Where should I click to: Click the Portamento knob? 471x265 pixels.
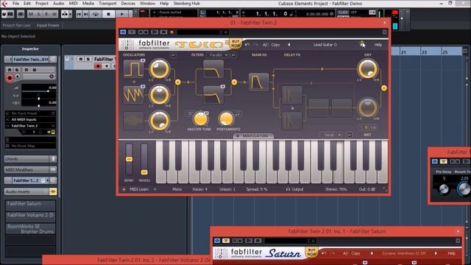(x=226, y=119)
